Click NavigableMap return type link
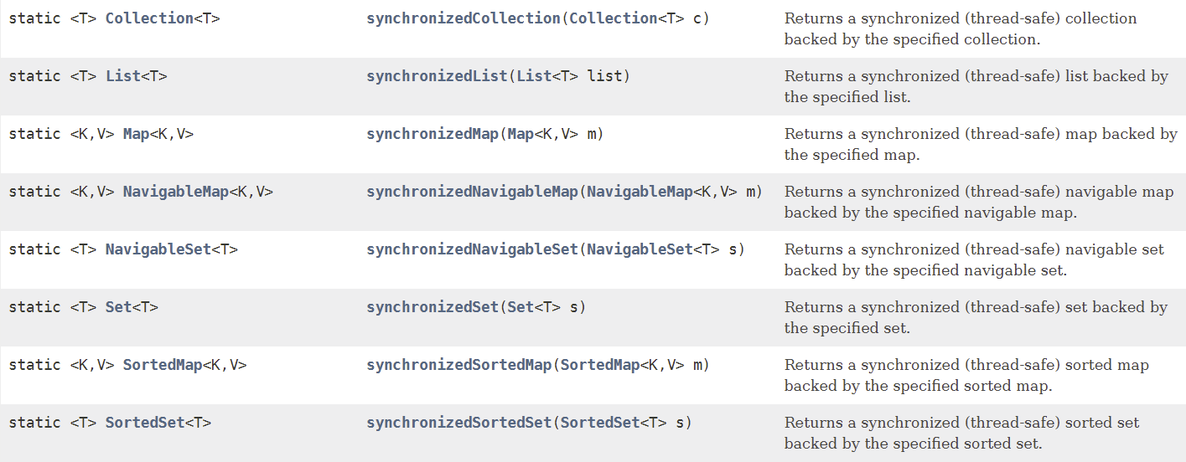This screenshot has width=1186, height=462. pos(175,192)
